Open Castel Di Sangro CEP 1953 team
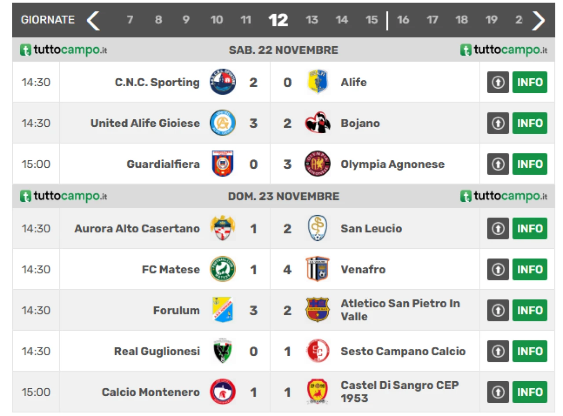Viewport: 563px width, 416px height. [399, 392]
